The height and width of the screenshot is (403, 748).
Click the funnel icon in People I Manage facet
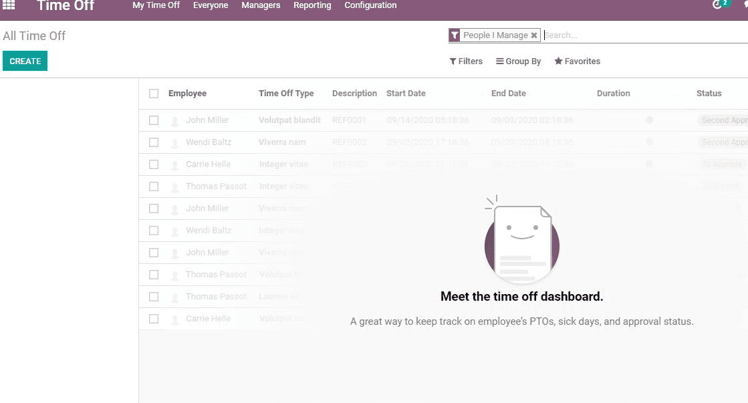click(x=455, y=35)
